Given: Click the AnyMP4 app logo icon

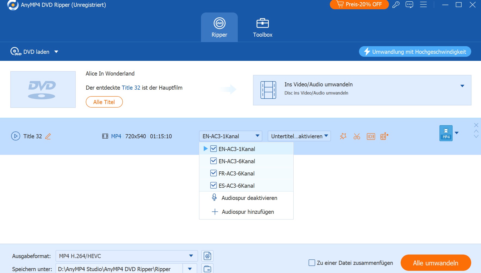Looking at the screenshot, I should [13, 5].
